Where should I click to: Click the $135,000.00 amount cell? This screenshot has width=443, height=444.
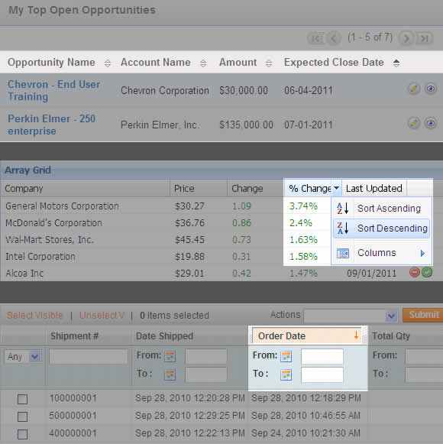tap(246, 125)
